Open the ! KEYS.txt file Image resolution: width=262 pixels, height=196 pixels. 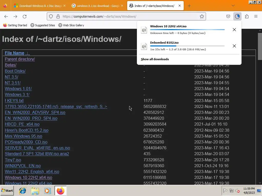[x=14, y=101]
